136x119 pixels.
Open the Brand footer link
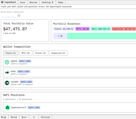[14, 117]
